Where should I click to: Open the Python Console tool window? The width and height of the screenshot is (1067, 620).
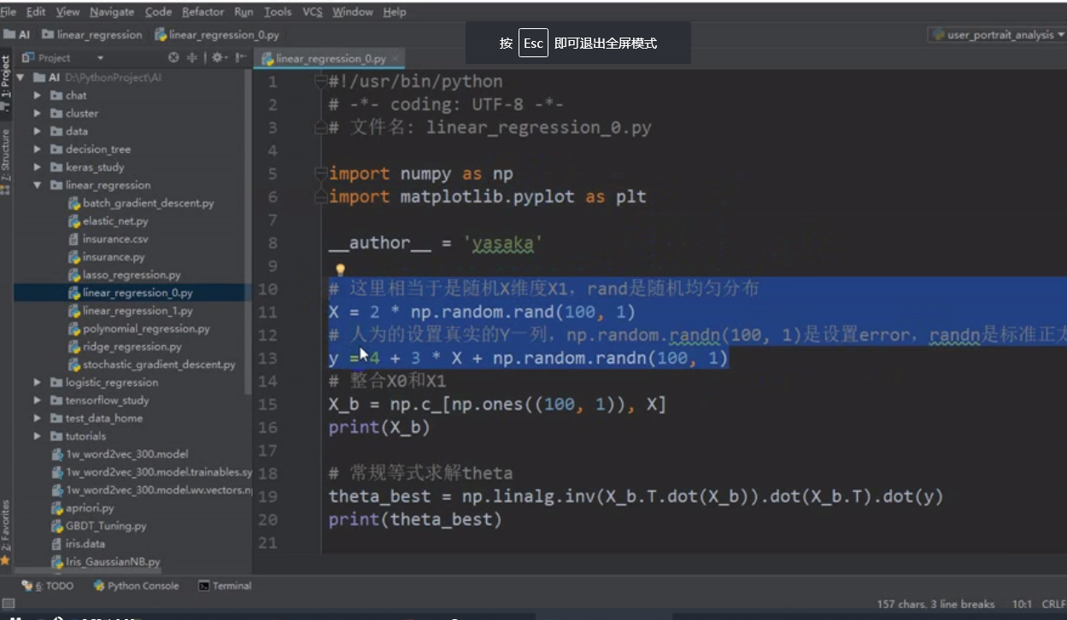[x=137, y=586]
